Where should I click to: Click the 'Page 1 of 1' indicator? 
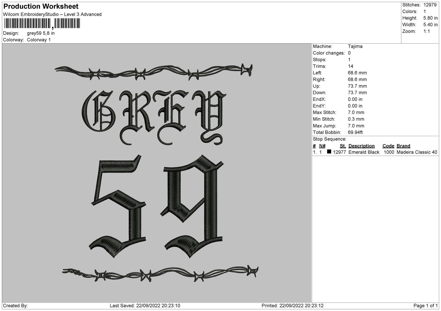[x=425, y=306]
